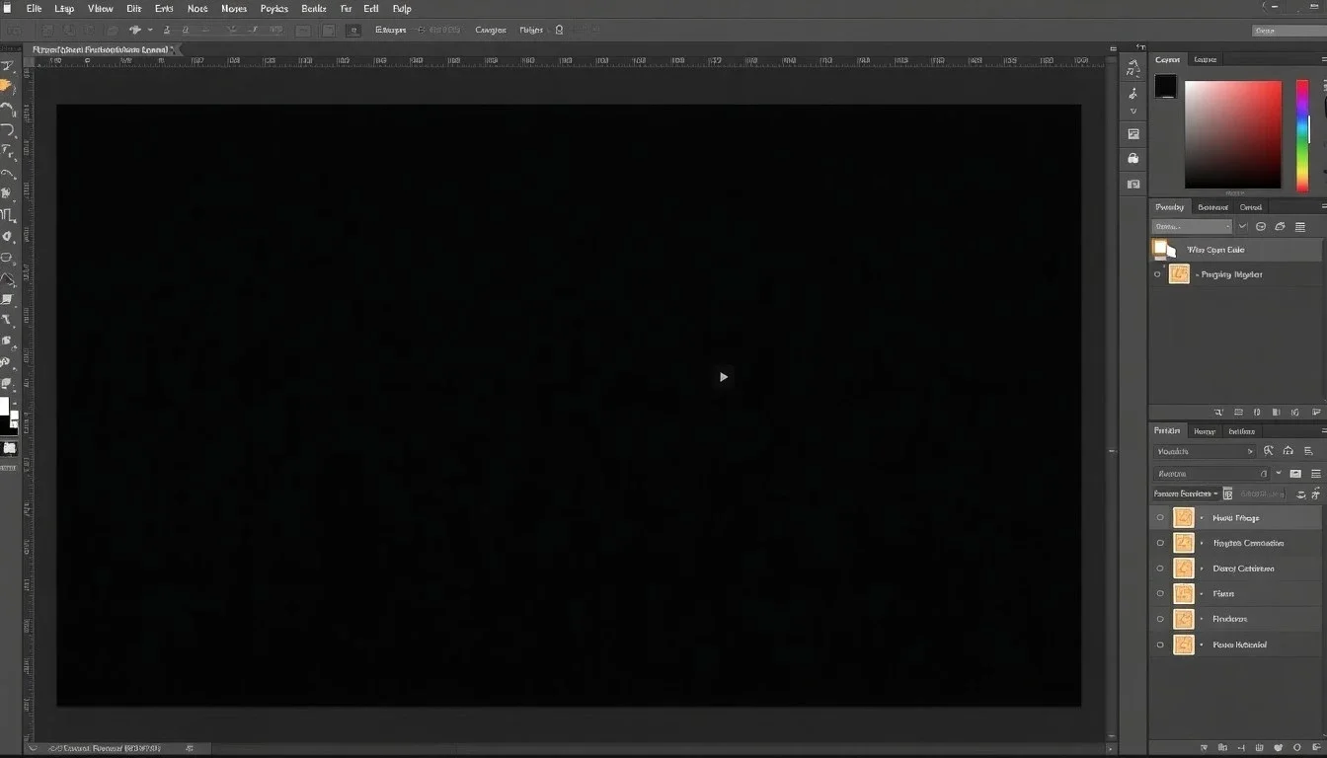Open the Elle menu
The width and height of the screenshot is (1327, 758).
pyautogui.click(x=35, y=8)
